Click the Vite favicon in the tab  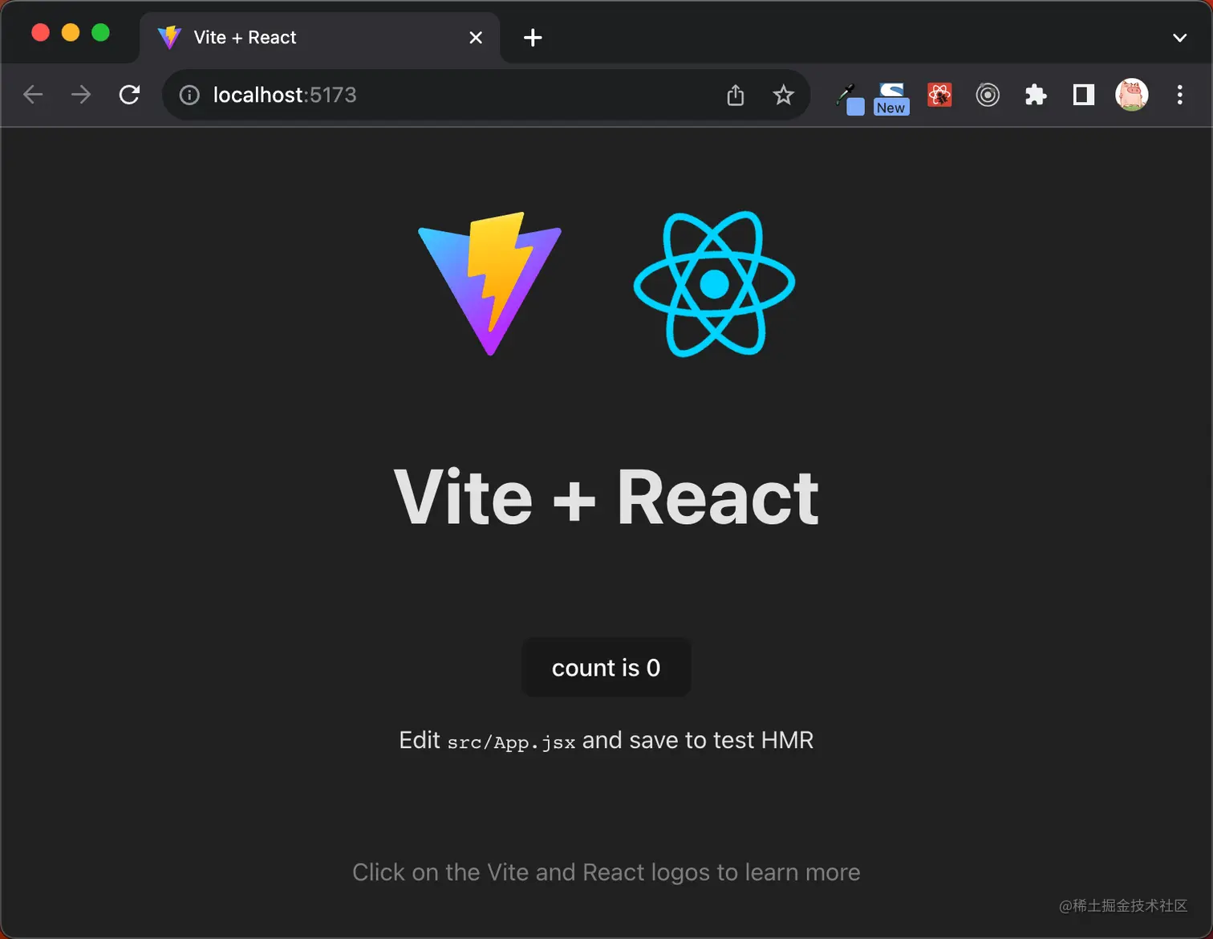click(x=169, y=38)
